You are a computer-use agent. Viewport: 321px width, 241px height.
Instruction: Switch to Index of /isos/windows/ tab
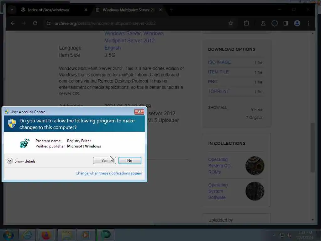[x=49, y=10]
